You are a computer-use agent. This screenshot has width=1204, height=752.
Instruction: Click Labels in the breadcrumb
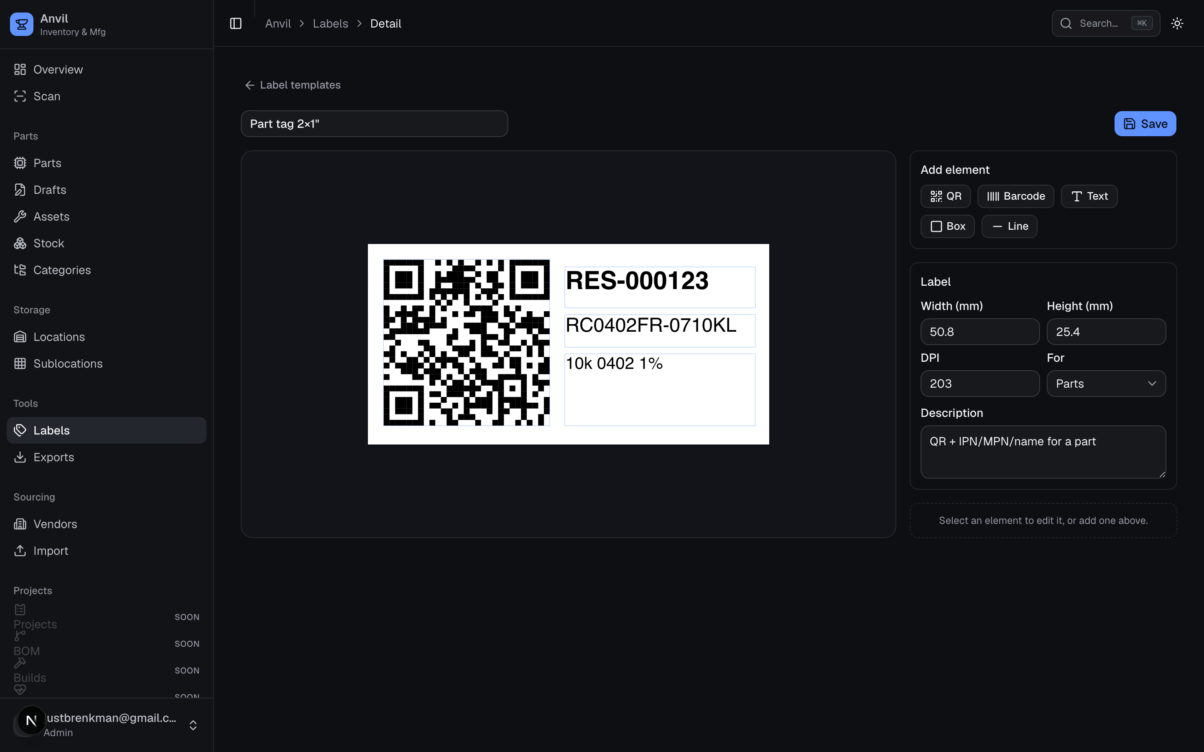point(330,23)
